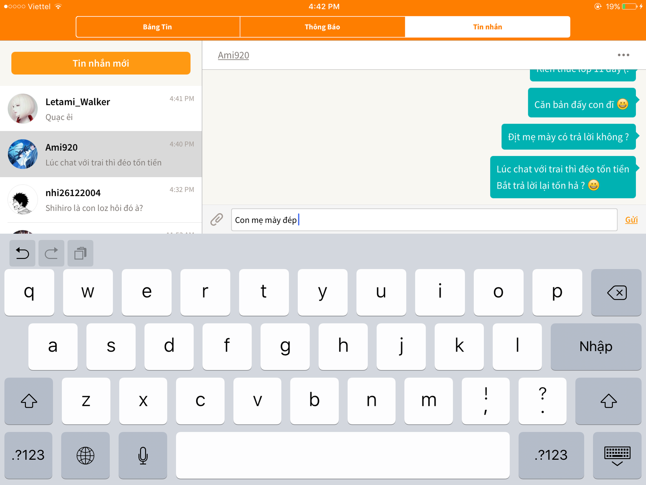
Task: Hide keyboard using the dismiss key
Action: tap(617, 455)
